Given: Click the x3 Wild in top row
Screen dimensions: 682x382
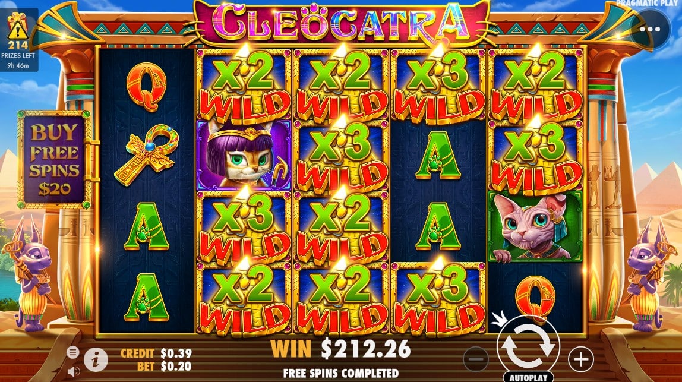Looking at the screenshot, I should point(438,86).
